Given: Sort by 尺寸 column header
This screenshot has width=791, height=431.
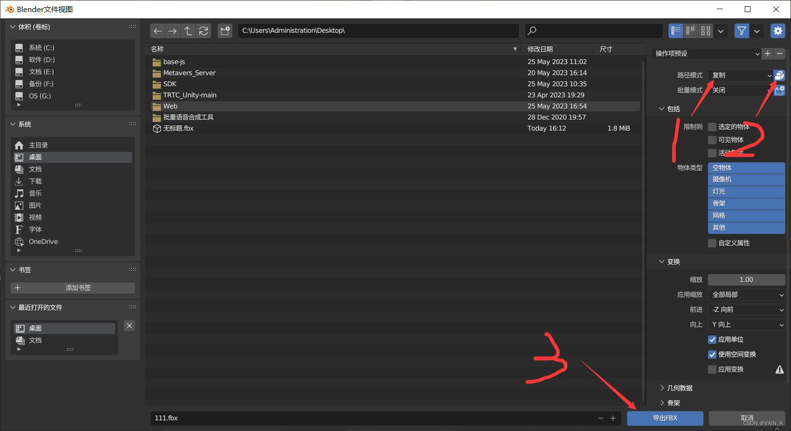Looking at the screenshot, I should tap(620, 49).
